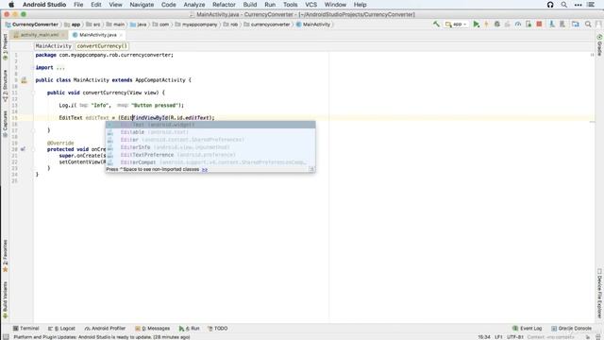Expand the collapsed import statement

[x=60, y=67]
